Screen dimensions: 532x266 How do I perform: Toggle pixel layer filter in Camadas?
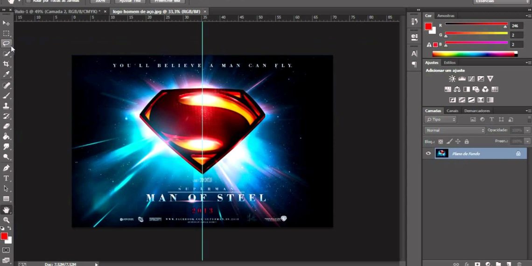click(473, 119)
